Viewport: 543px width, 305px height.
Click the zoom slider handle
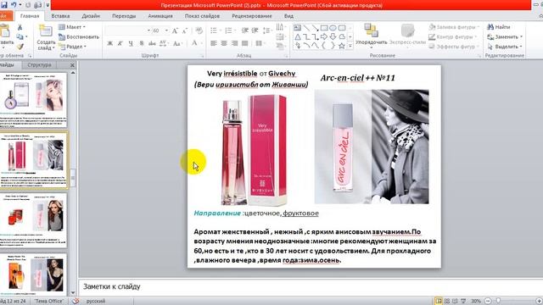[x=498, y=301]
